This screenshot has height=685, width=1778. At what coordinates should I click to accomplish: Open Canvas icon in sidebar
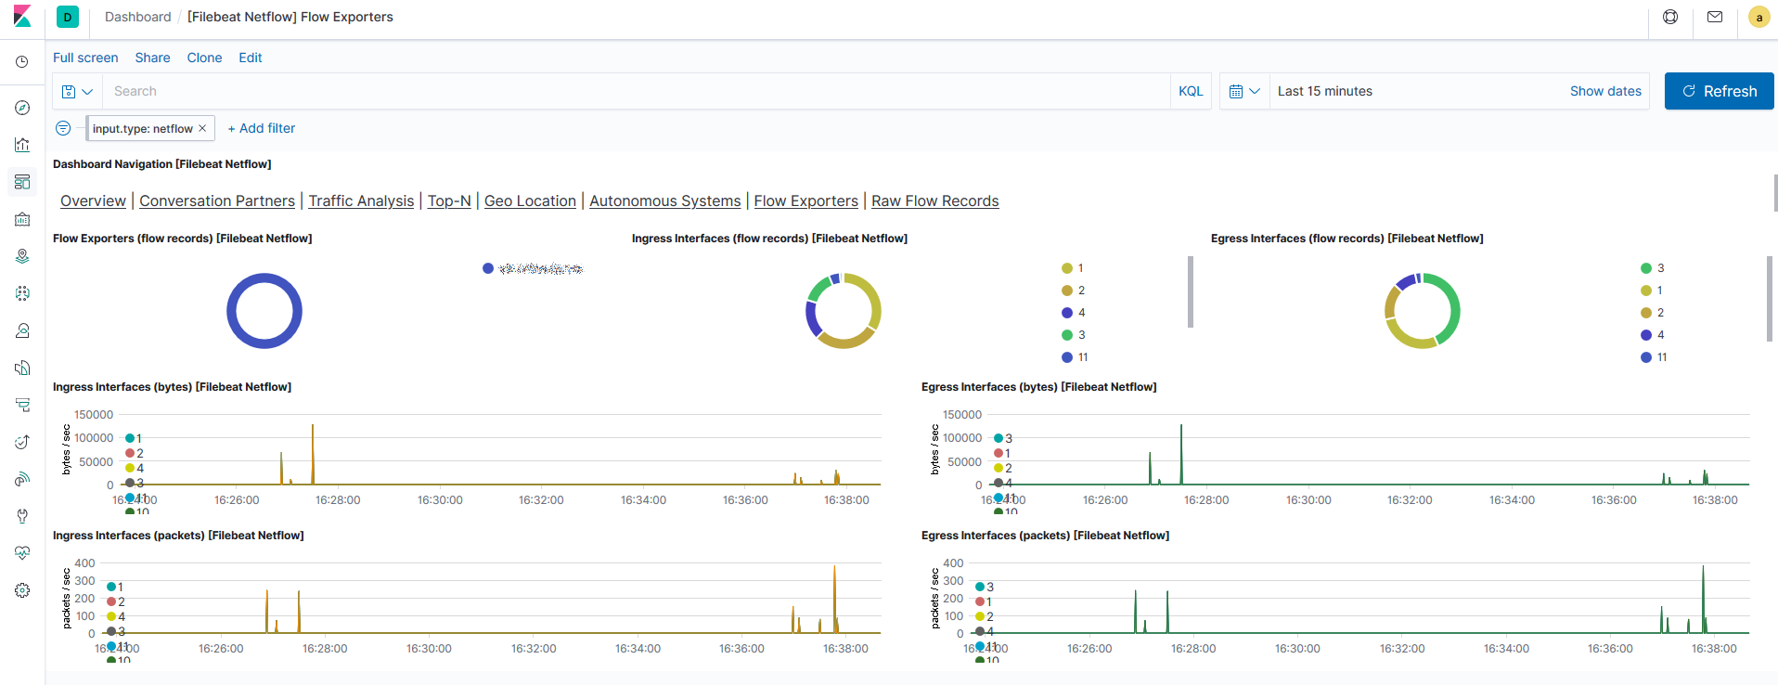(22, 219)
